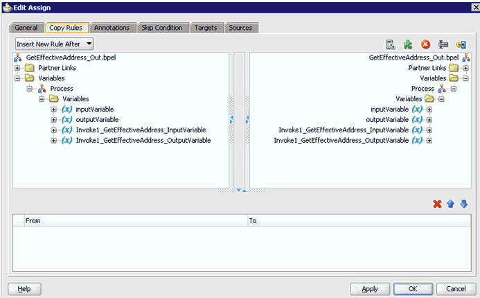Click the left outputVariable (x) icon
Screen dimensions: 480x298
(66, 119)
